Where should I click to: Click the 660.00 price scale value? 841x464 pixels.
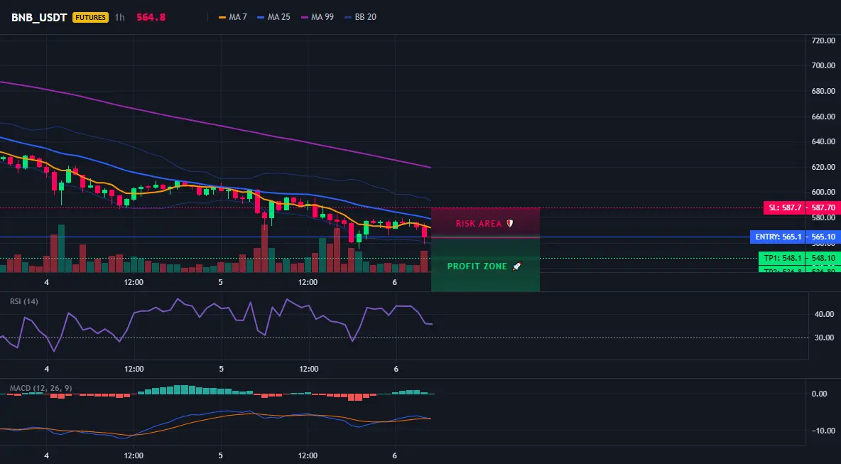pyautogui.click(x=823, y=117)
